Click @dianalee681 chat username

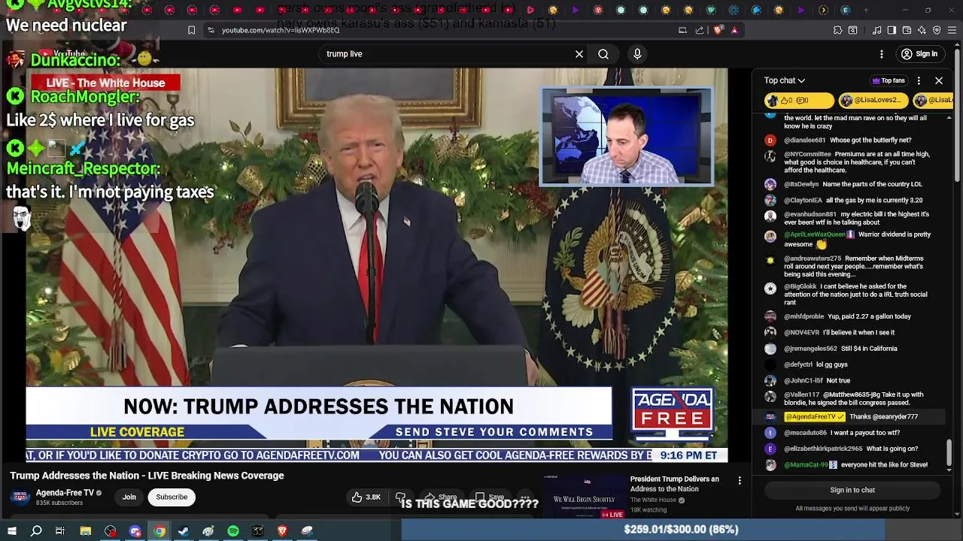[804, 140]
